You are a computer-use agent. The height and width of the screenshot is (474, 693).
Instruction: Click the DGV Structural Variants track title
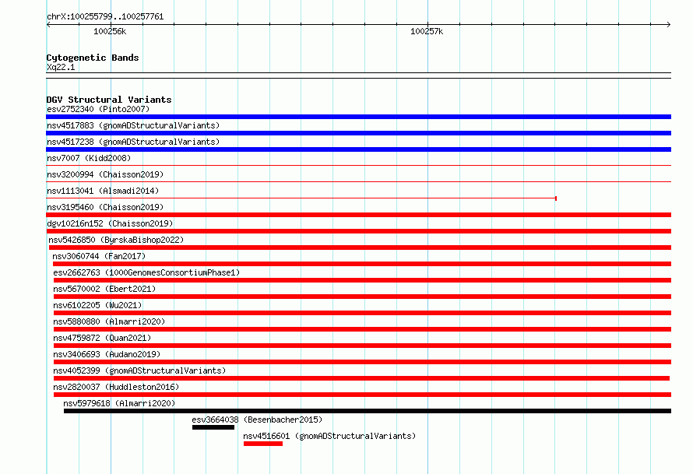(109, 100)
